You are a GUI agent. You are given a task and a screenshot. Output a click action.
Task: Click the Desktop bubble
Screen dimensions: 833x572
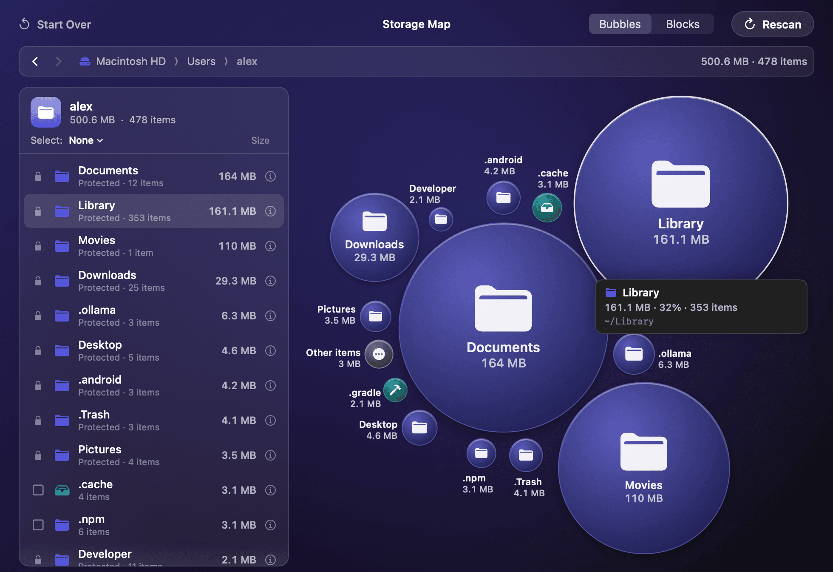pos(419,428)
